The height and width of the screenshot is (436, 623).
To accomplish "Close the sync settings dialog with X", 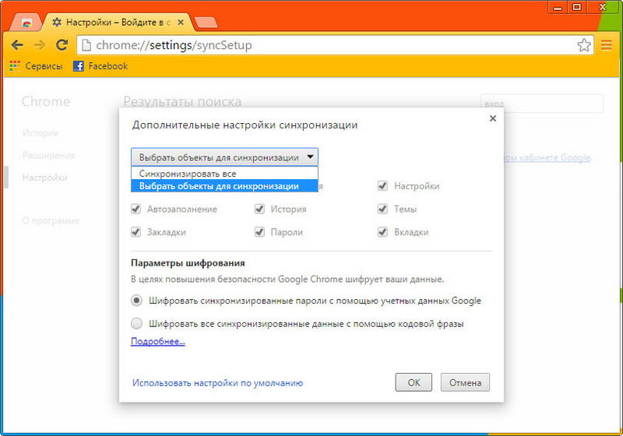I will point(493,118).
